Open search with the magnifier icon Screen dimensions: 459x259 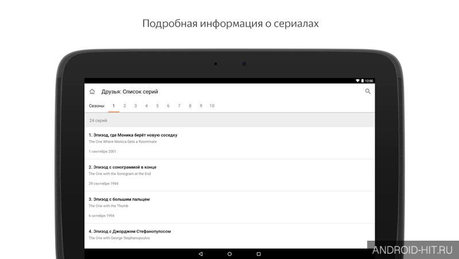pyautogui.click(x=368, y=91)
